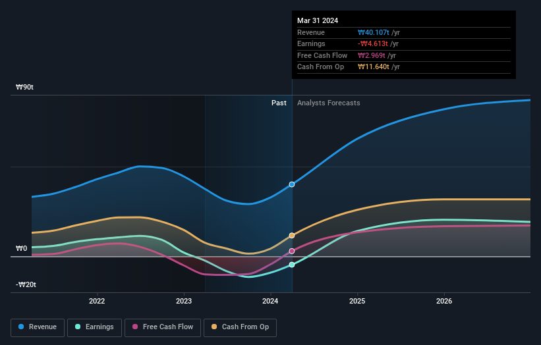Toggle the Cash From Op legend series
The height and width of the screenshot is (345, 541).
pyautogui.click(x=240, y=327)
